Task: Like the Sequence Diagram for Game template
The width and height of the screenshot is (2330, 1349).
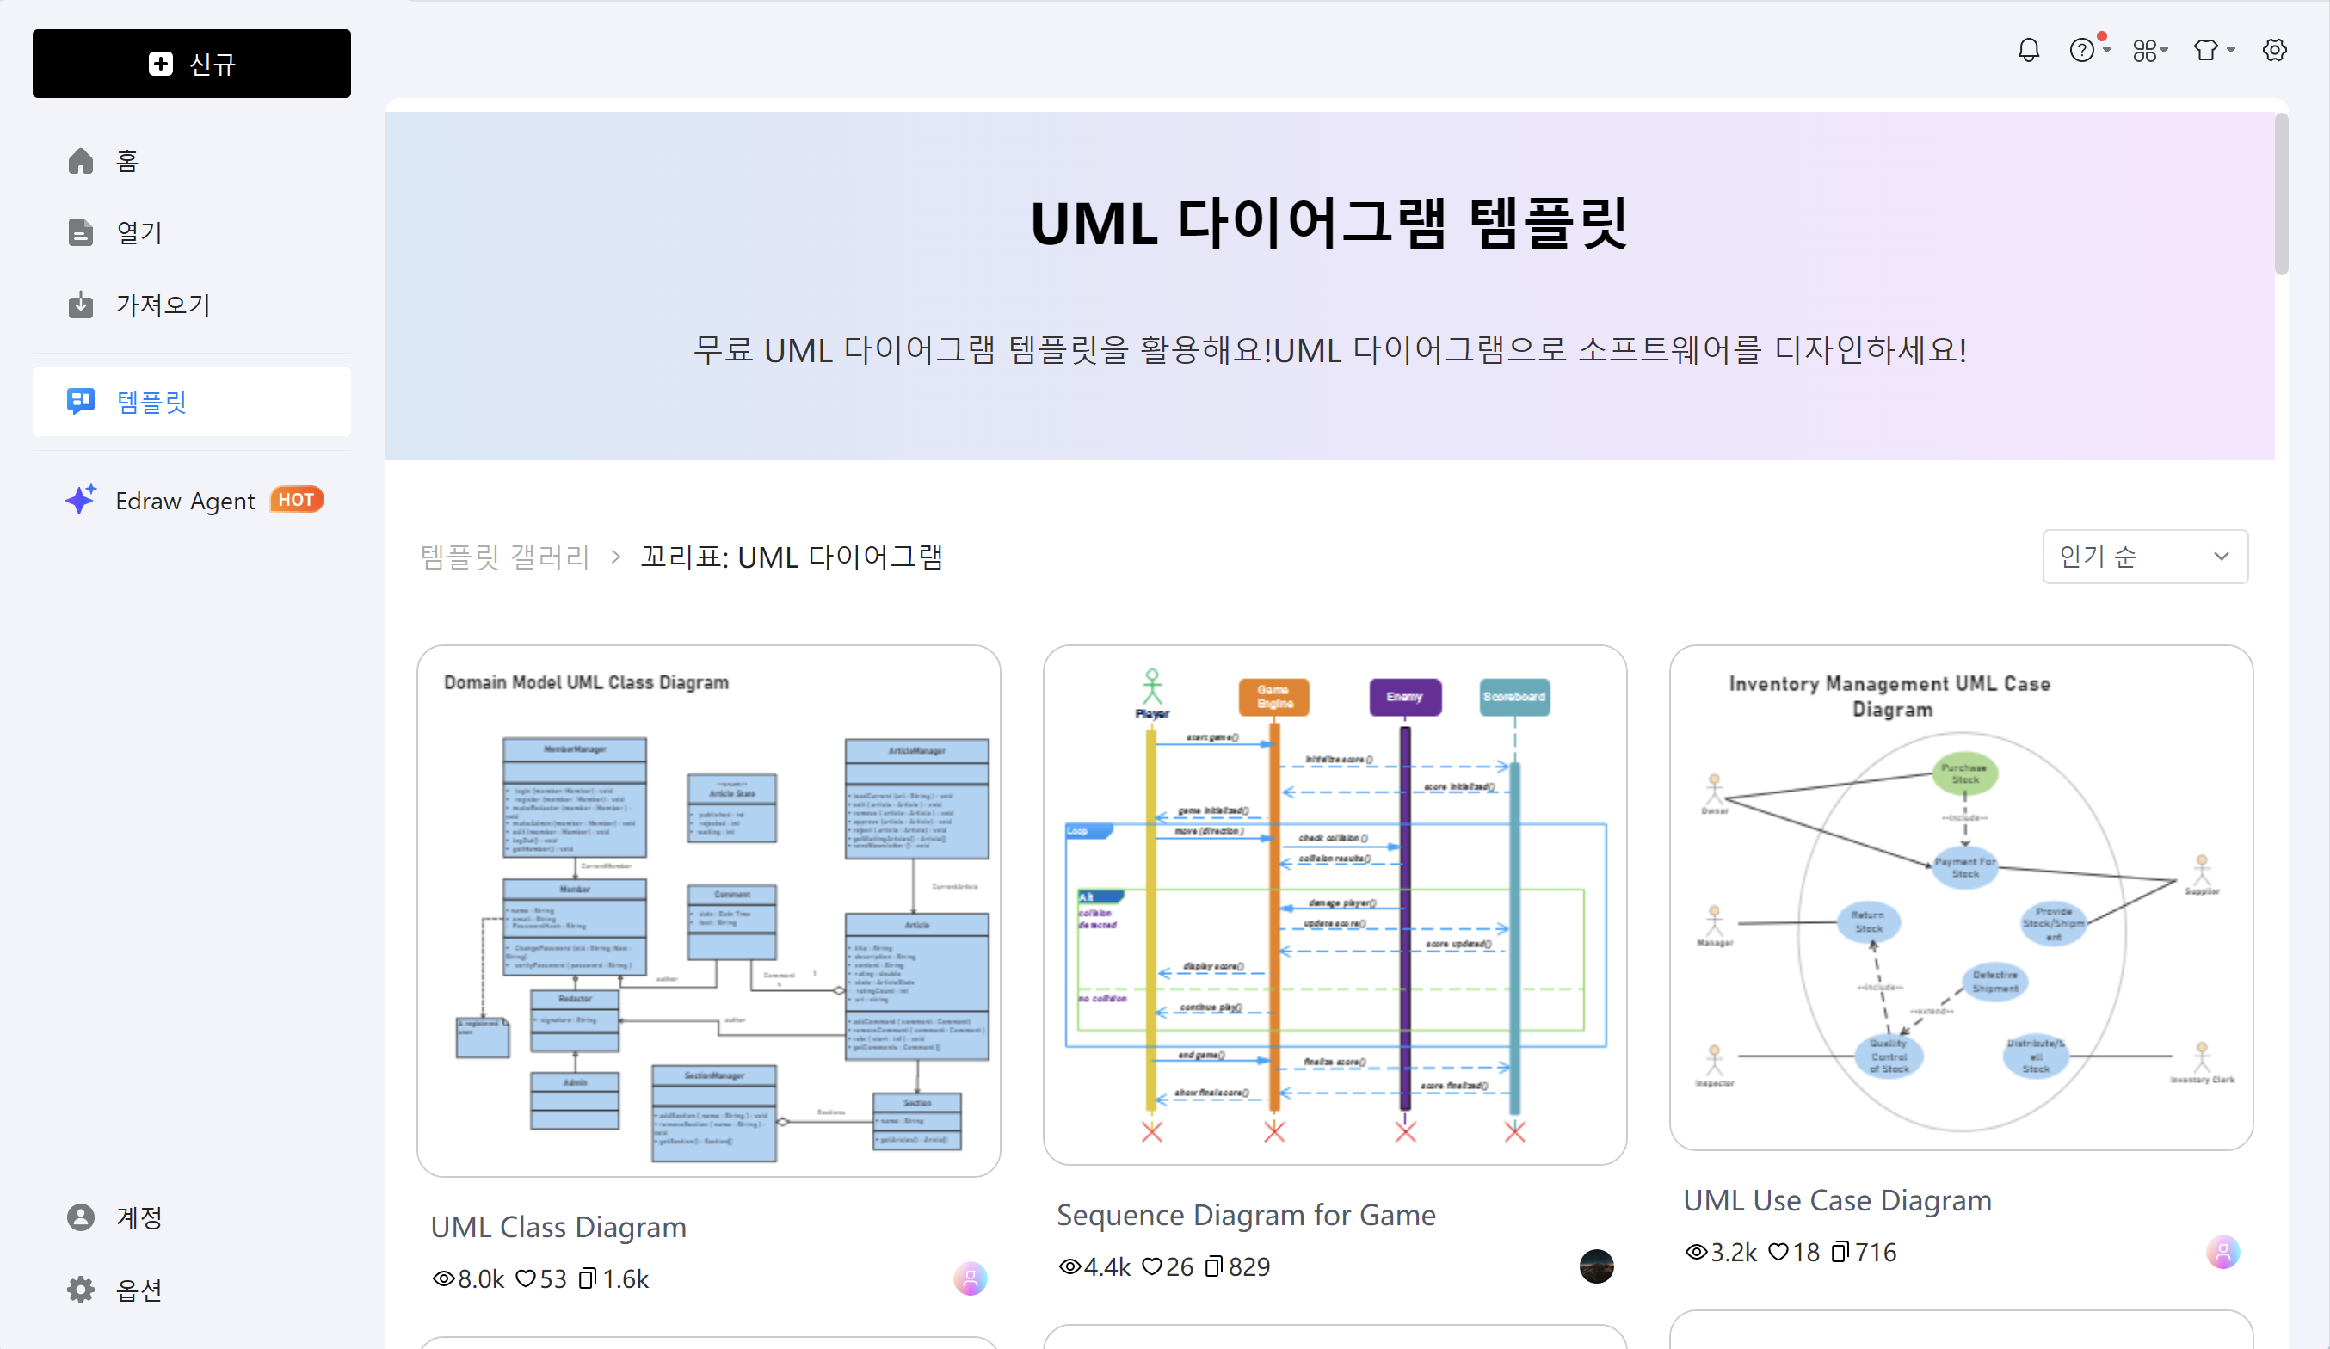Action: click(1153, 1266)
